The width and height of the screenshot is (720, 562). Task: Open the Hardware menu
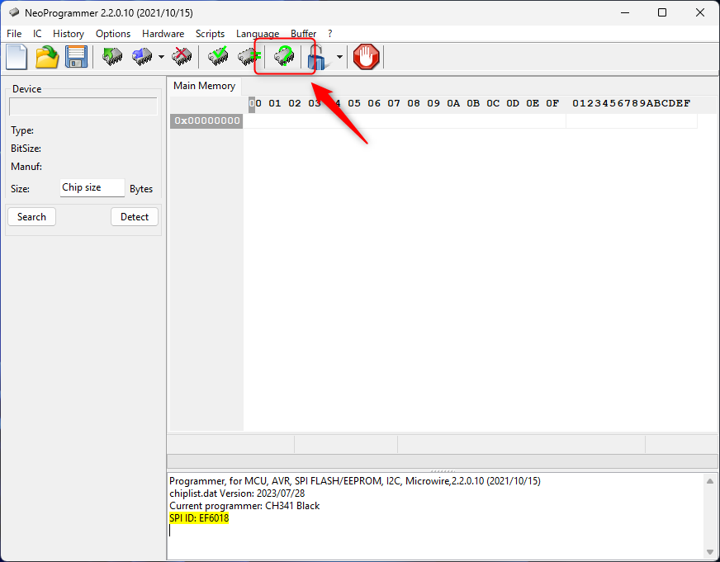[163, 34]
